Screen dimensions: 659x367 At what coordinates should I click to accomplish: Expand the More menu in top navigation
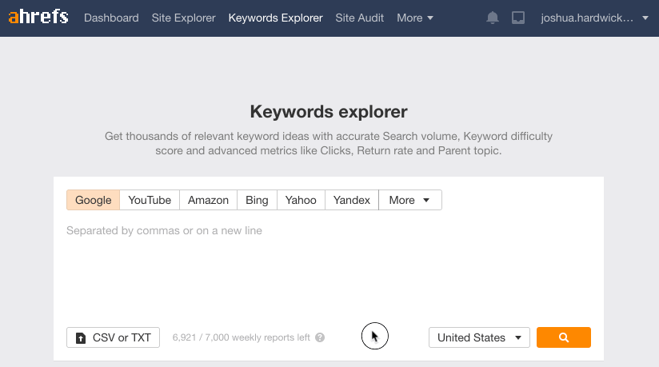[415, 18]
